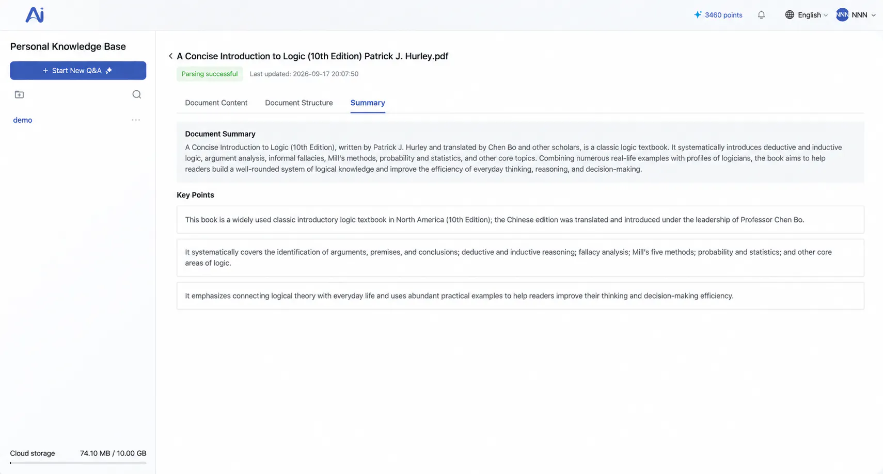This screenshot has width=883, height=474.
Task: Click the Key Points heading
Action: 195,195
